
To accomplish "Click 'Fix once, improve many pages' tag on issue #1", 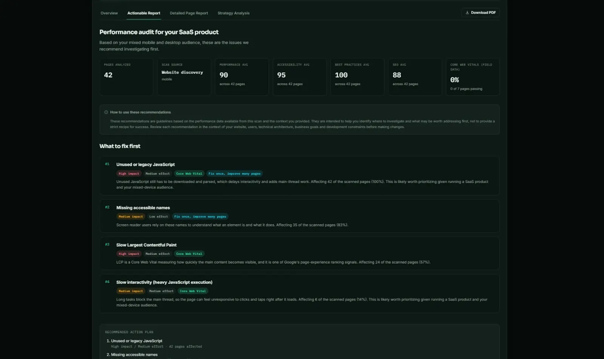I will click(234, 173).
